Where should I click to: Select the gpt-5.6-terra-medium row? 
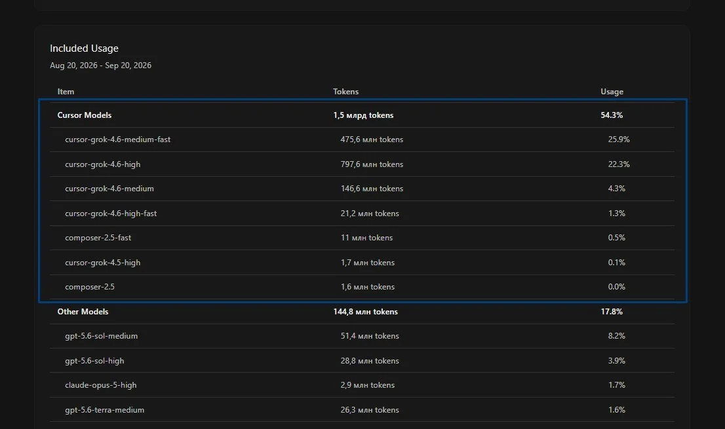[x=362, y=409]
